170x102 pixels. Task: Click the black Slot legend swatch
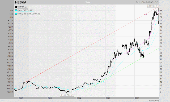pos(16,7)
